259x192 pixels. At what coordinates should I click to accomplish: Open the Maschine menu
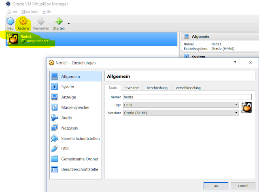[x=30, y=12]
